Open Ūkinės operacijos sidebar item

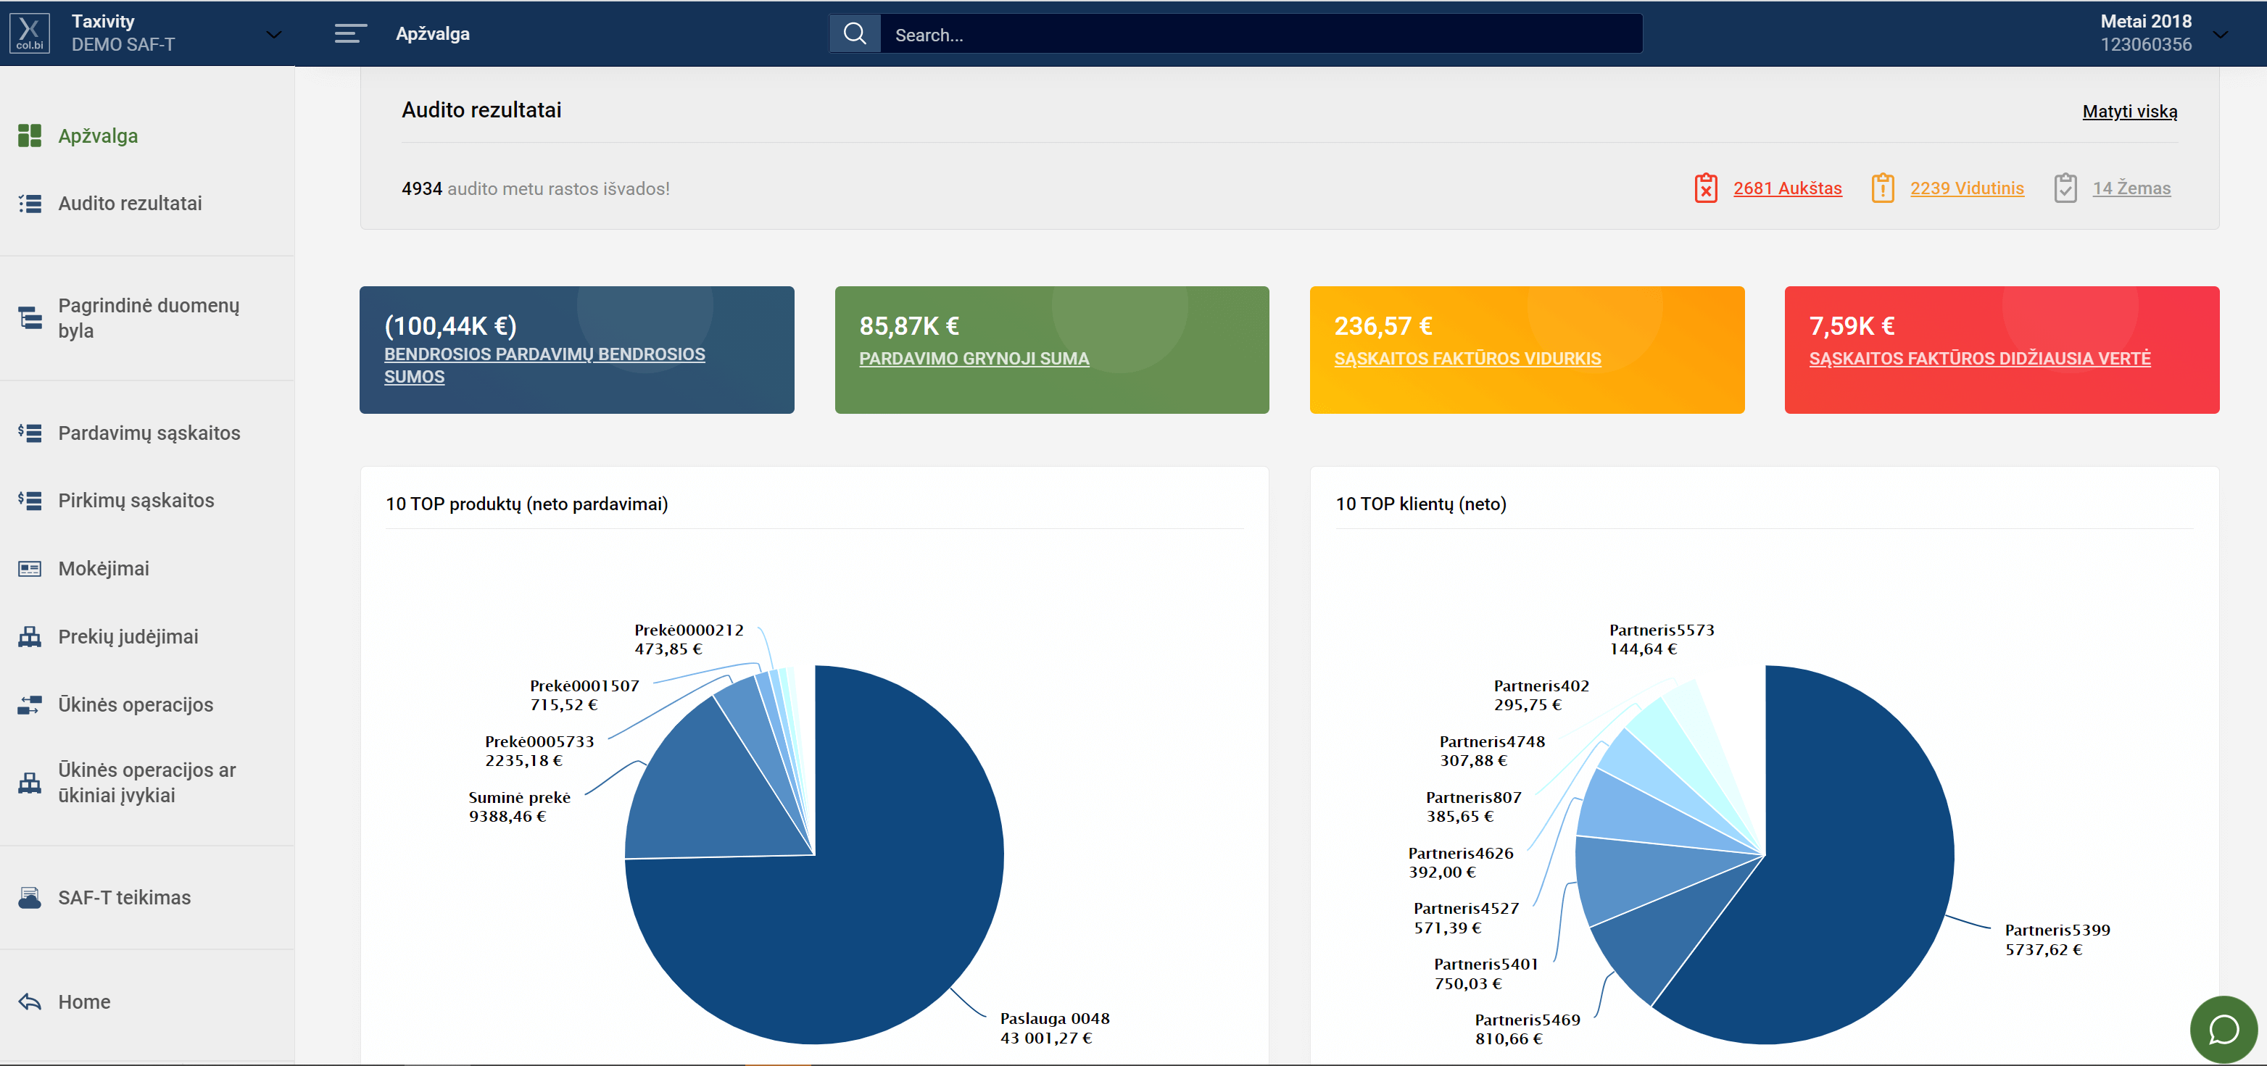point(136,704)
